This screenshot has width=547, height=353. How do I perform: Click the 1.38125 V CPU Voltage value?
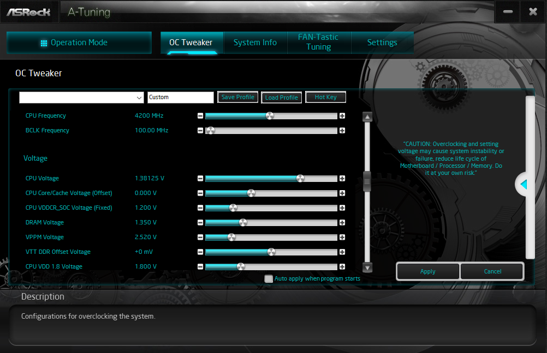[150, 178]
